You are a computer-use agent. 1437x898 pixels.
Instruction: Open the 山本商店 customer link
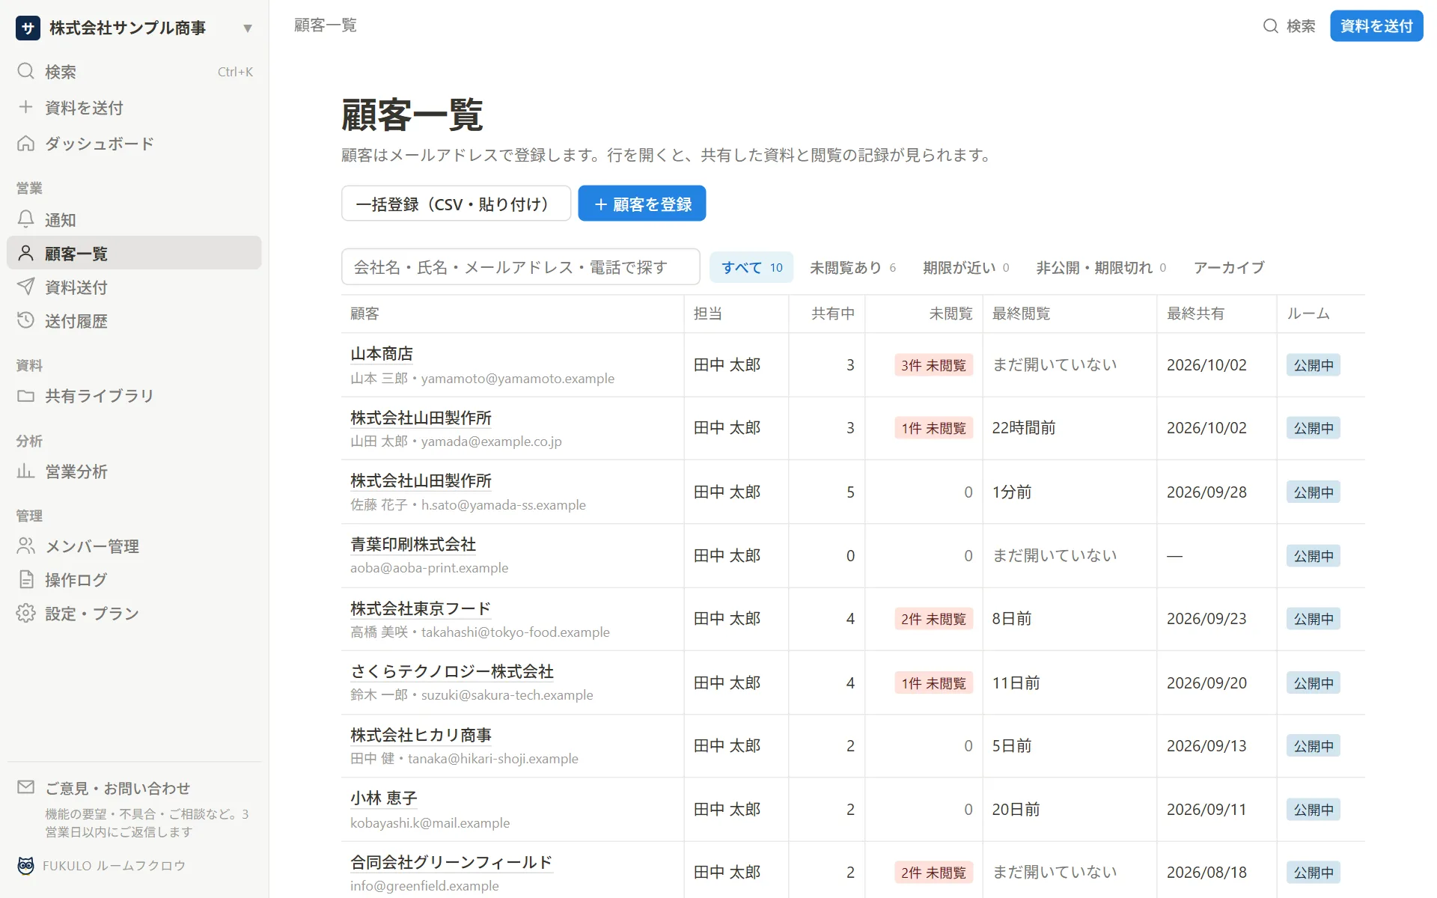pyautogui.click(x=382, y=353)
